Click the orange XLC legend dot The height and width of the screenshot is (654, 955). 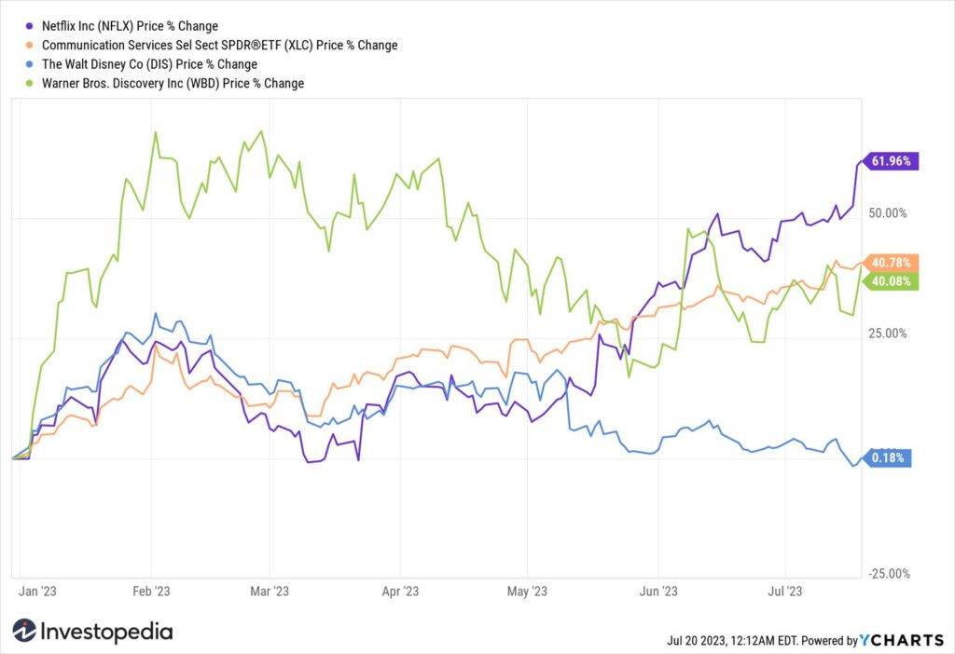point(29,45)
